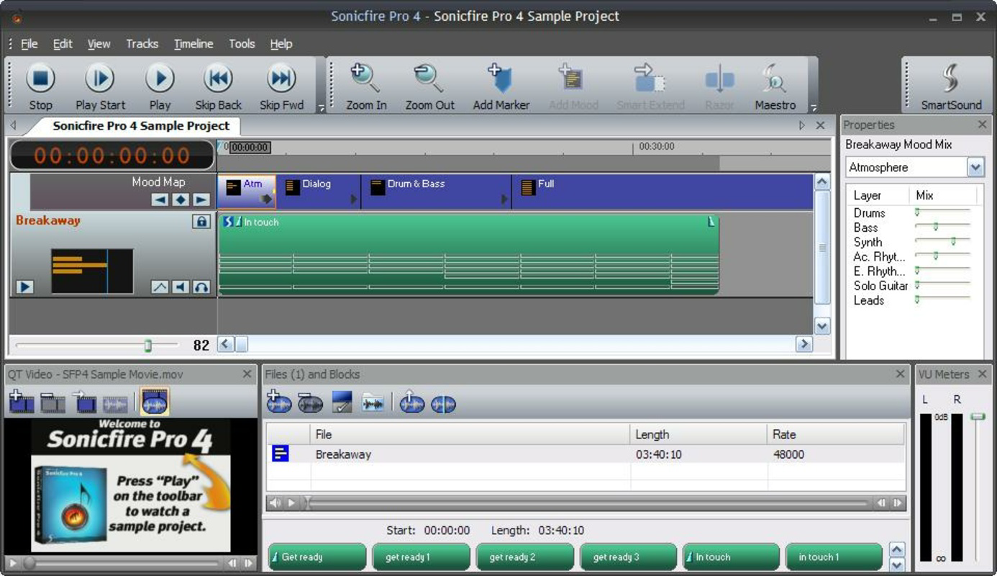The height and width of the screenshot is (576, 997).
Task: Close the Properties panel
Action: [x=983, y=125]
